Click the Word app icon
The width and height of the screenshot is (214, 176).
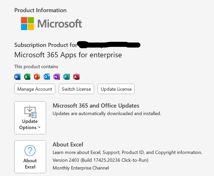click(17, 77)
